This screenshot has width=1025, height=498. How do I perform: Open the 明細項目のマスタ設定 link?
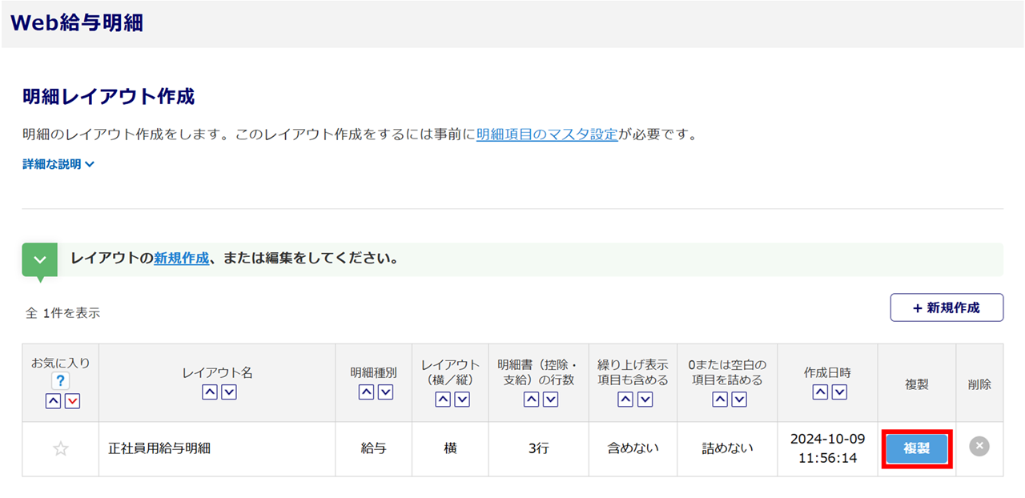(547, 135)
